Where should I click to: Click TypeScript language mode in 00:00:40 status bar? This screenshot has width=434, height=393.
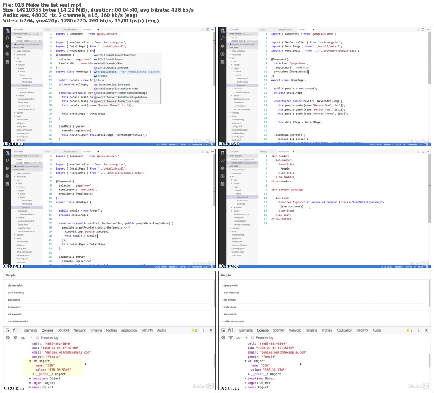(x=197, y=145)
